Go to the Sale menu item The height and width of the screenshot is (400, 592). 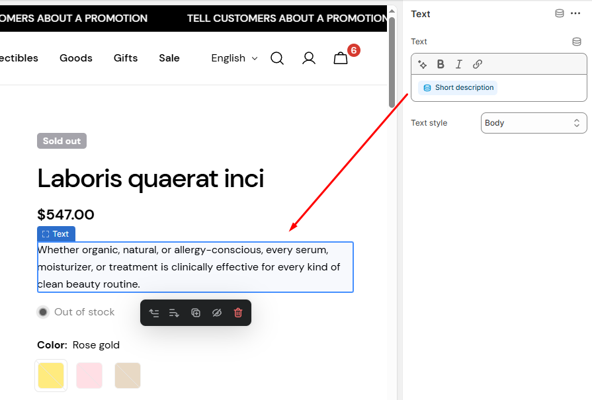click(169, 58)
